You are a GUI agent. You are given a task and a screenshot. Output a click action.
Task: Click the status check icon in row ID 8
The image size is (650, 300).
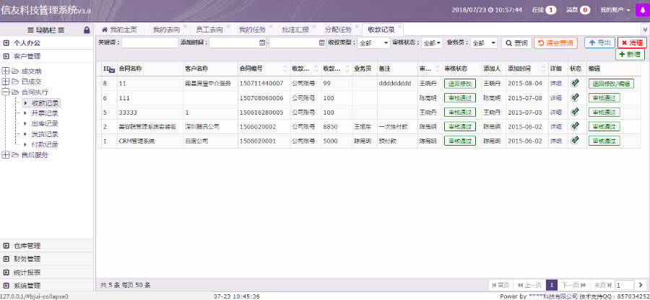click(x=575, y=83)
